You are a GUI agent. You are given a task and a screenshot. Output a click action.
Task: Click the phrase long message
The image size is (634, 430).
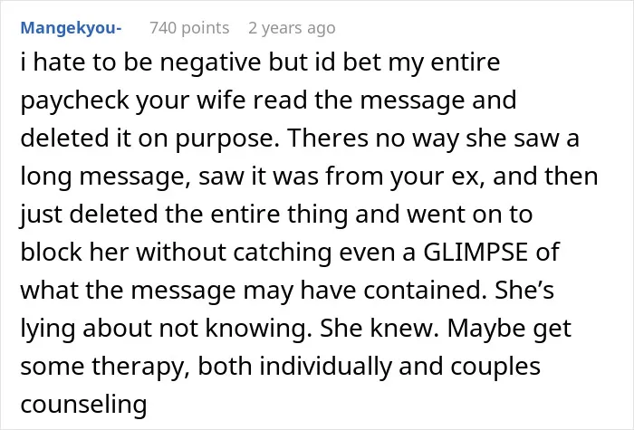[106, 177]
